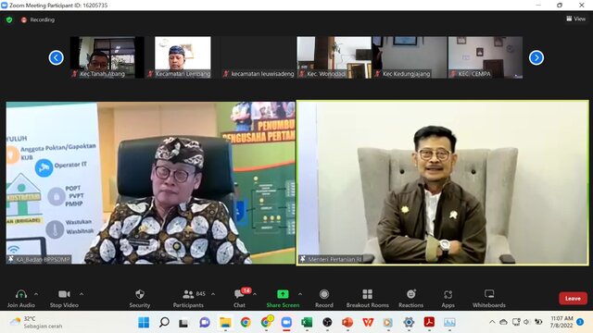Open Whiteboards
593x333 pixels.
point(489,298)
